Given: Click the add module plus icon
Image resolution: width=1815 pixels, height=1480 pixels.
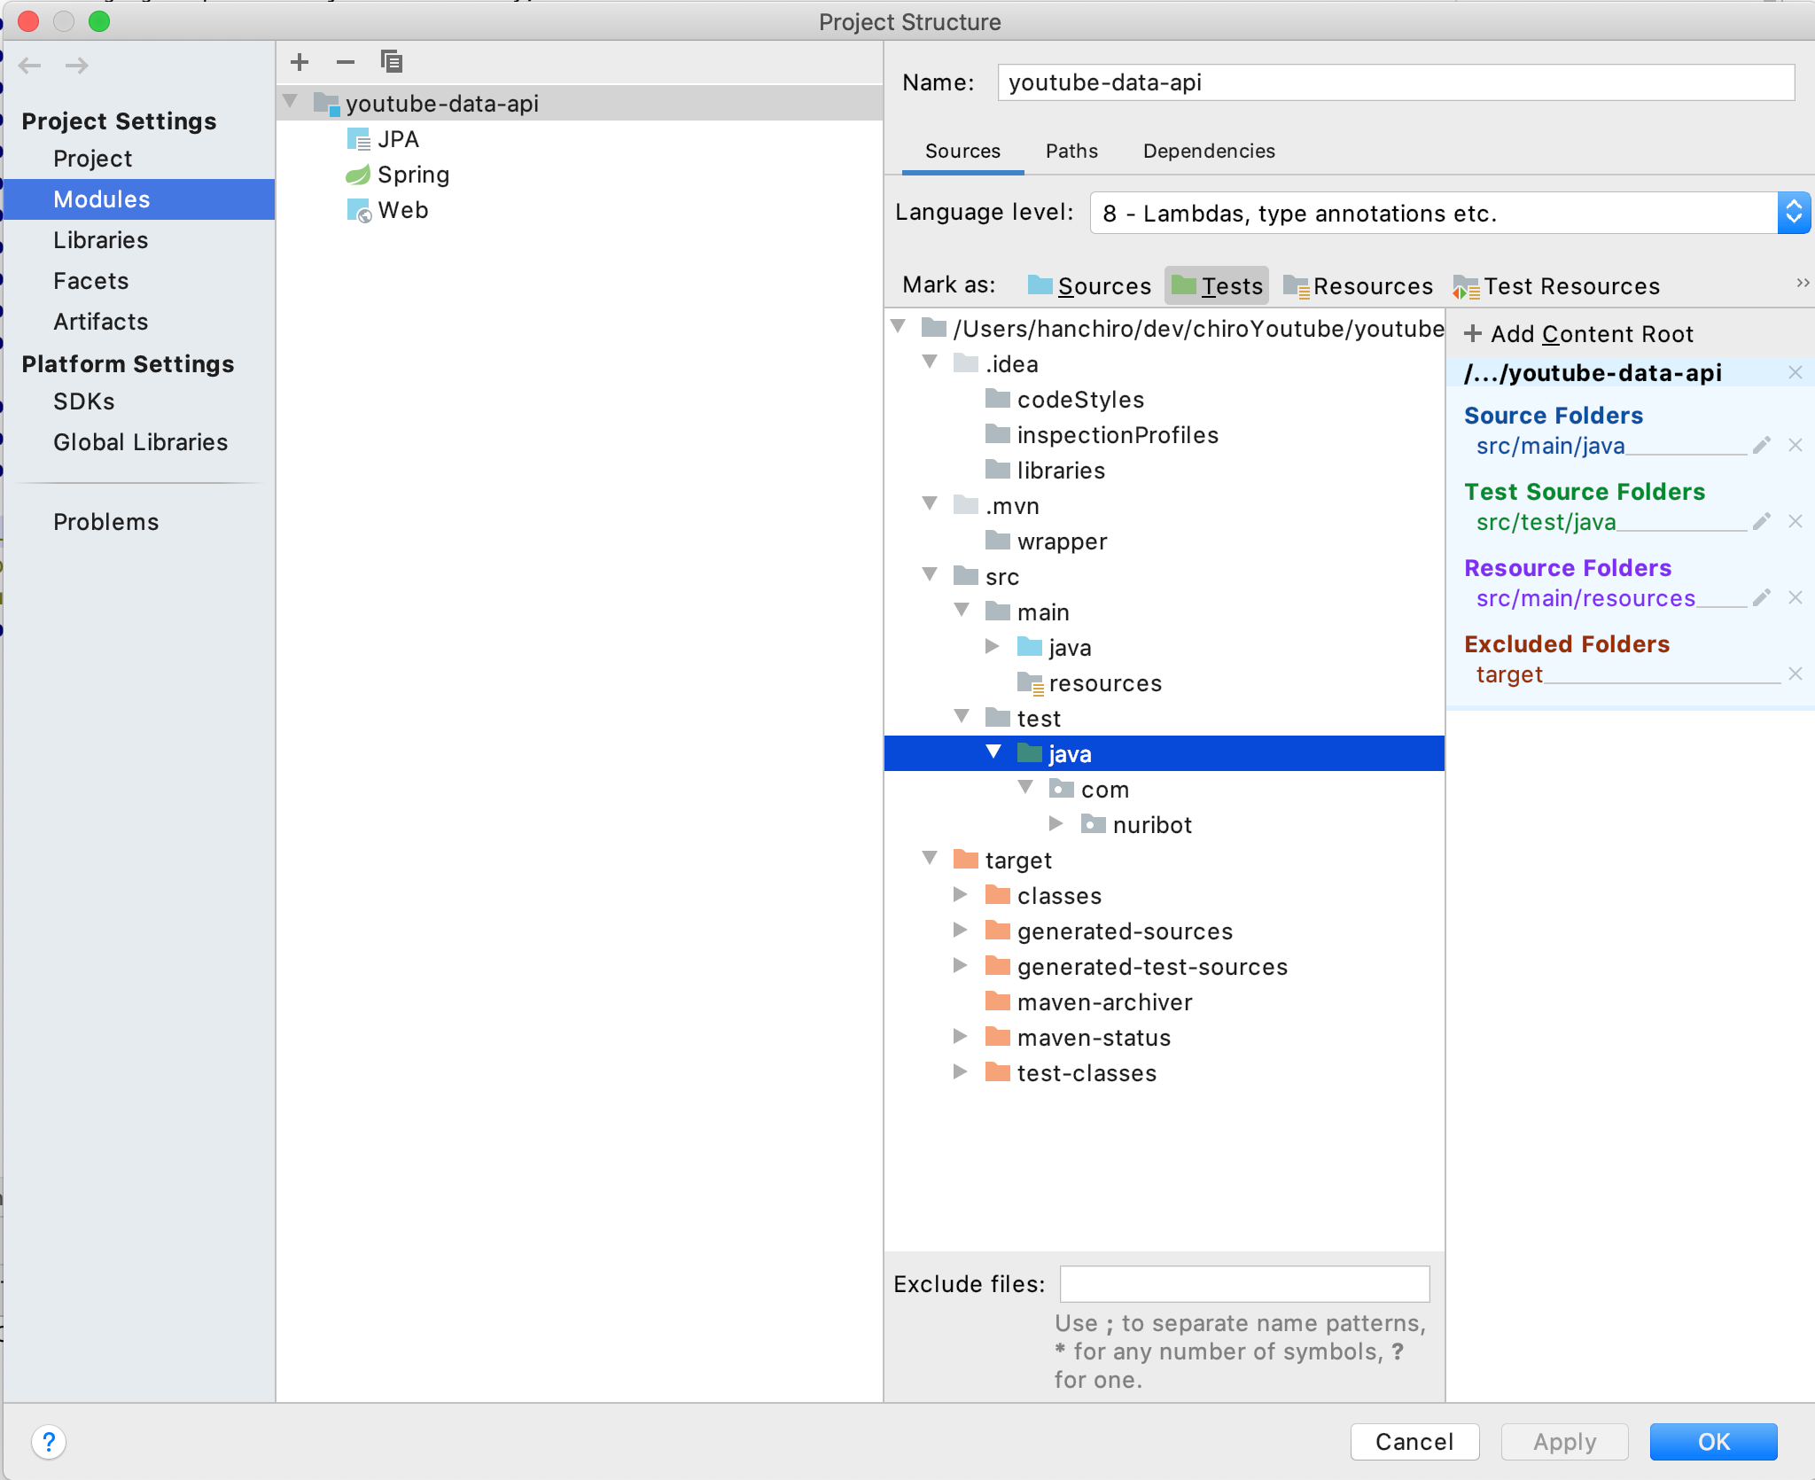Looking at the screenshot, I should click(x=300, y=62).
